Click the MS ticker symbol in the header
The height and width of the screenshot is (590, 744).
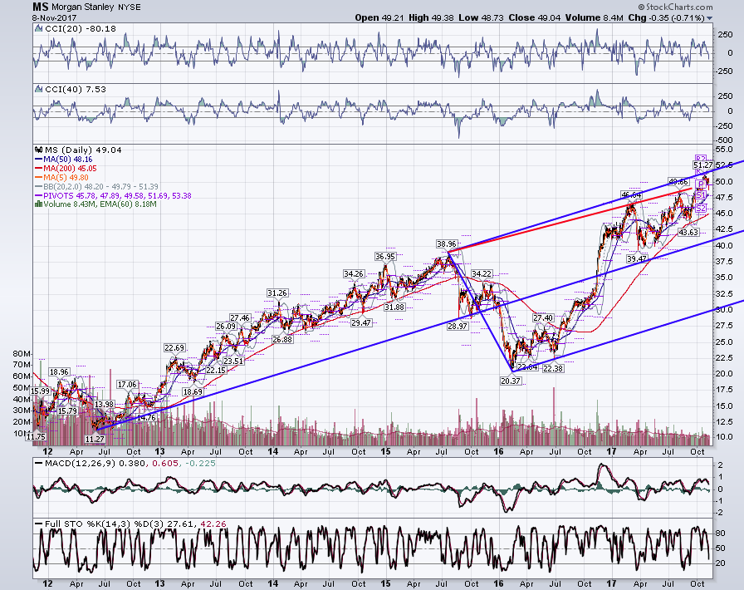pyautogui.click(x=41, y=7)
